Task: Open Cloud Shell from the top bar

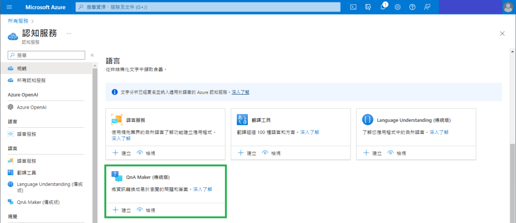Action: coord(354,7)
